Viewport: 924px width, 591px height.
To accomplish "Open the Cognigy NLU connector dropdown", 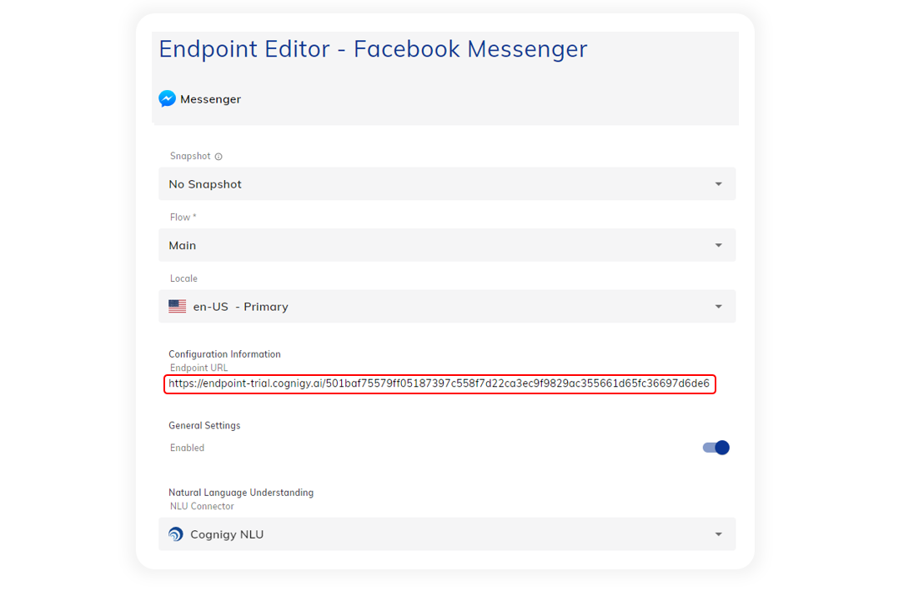I will coord(447,534).
